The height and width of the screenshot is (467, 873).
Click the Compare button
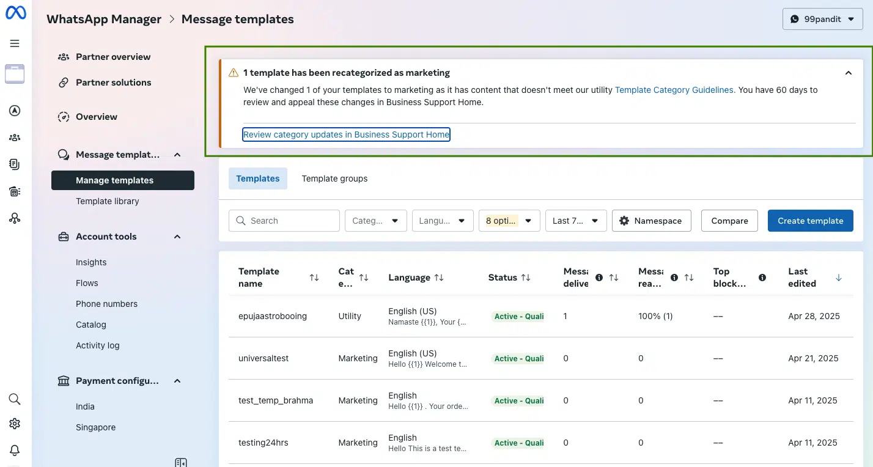point(729,221)
